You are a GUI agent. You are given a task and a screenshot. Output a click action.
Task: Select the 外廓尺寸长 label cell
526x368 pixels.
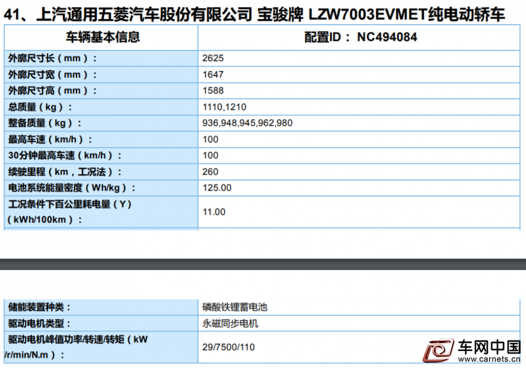point(101,58)
